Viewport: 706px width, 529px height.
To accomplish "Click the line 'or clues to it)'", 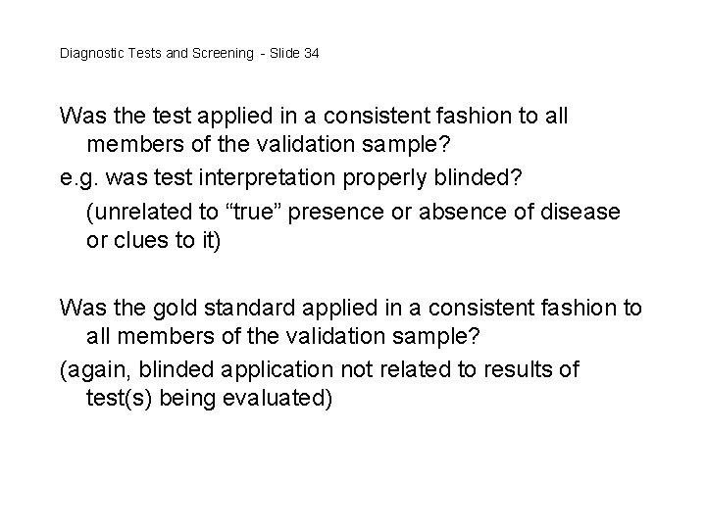I will [x=154, y=240].
